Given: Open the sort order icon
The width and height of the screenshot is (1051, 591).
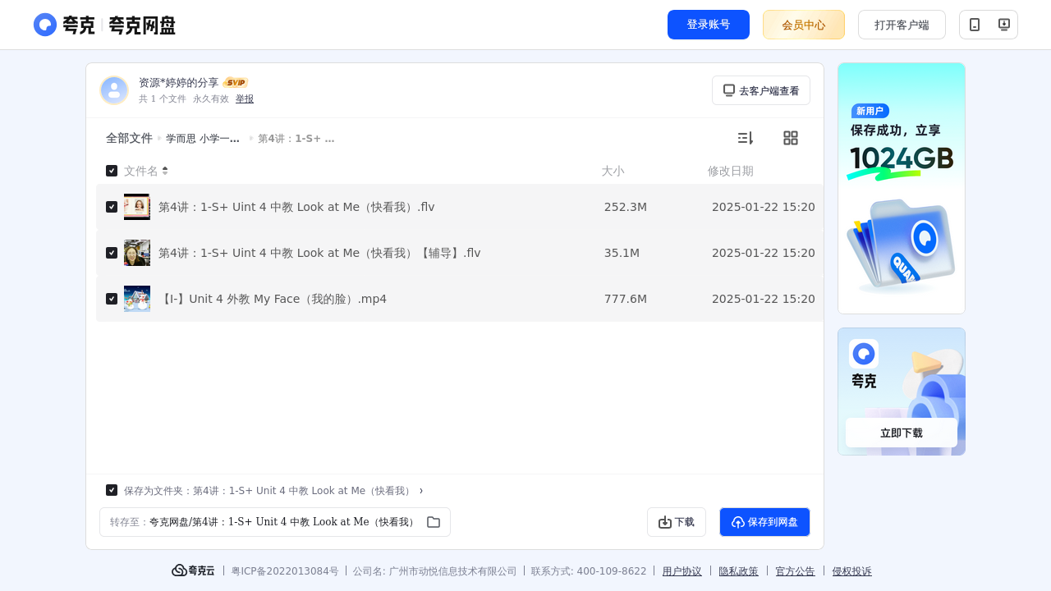Looking at the screenshot, I should 745,138.
